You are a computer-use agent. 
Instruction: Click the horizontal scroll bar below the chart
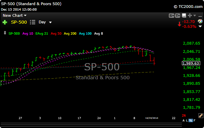coord(91,125)
